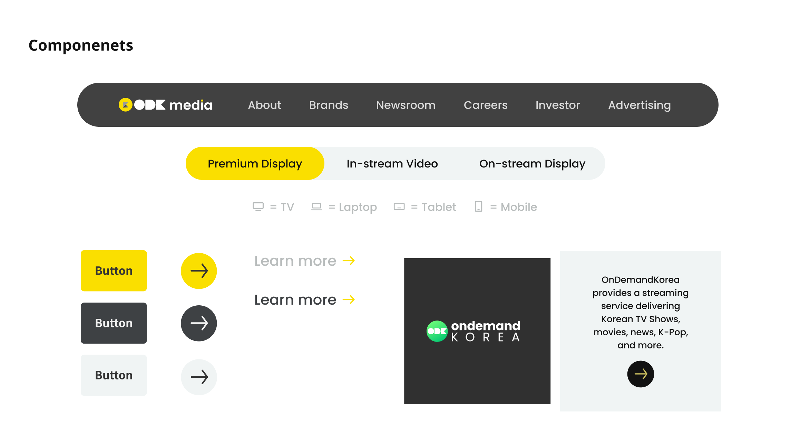Click the arrow beside dark Learn more
The width and height of the screenshot is (791, 448).
(349, 299)
